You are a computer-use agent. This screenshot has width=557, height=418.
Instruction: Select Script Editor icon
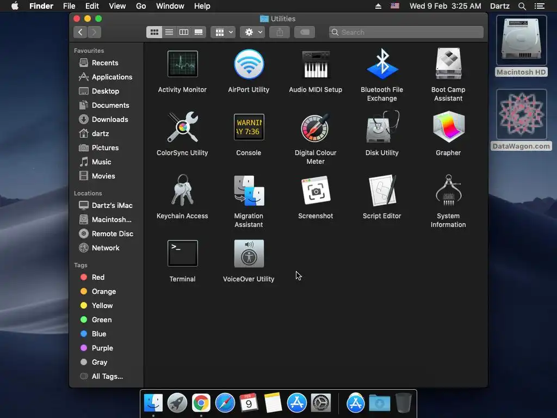click(x=382, y=190)
